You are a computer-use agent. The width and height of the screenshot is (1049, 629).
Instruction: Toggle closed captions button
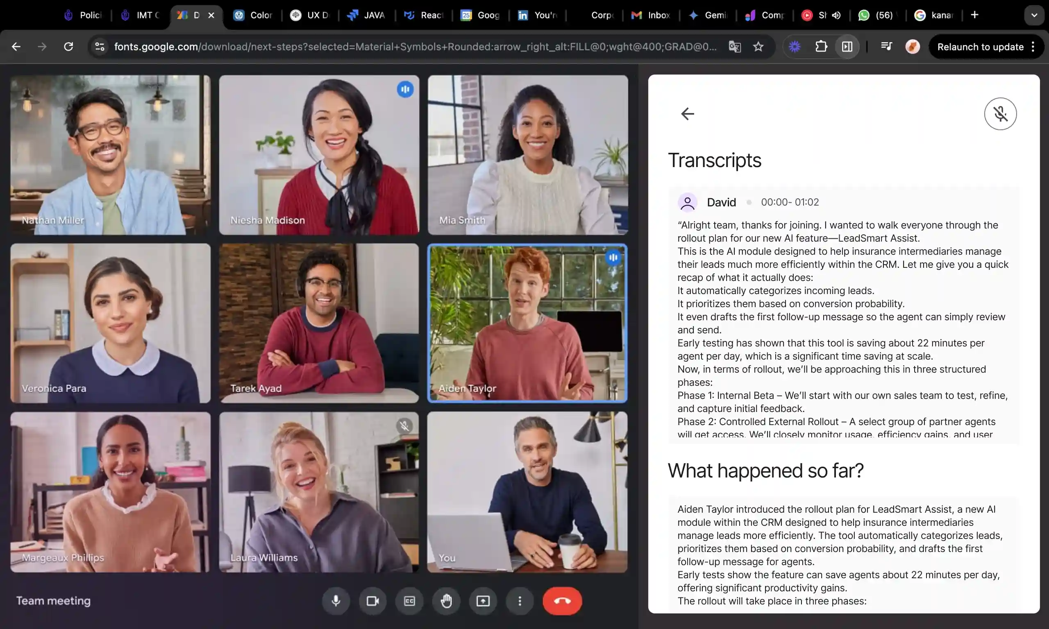409,601
